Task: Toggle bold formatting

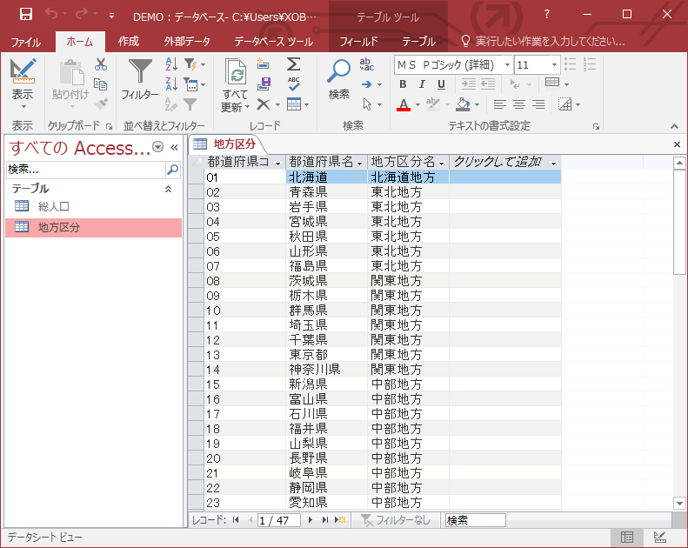Action: [x=403, y=84]
